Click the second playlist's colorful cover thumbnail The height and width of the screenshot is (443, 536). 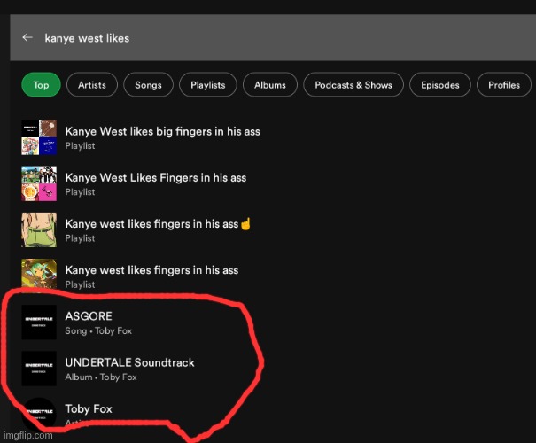pyautogui.click(x=39, y=183)
